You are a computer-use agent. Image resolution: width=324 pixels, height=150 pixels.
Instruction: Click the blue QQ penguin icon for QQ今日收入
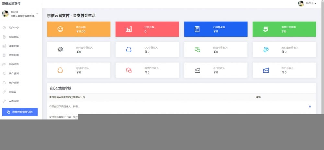point(129,50)
